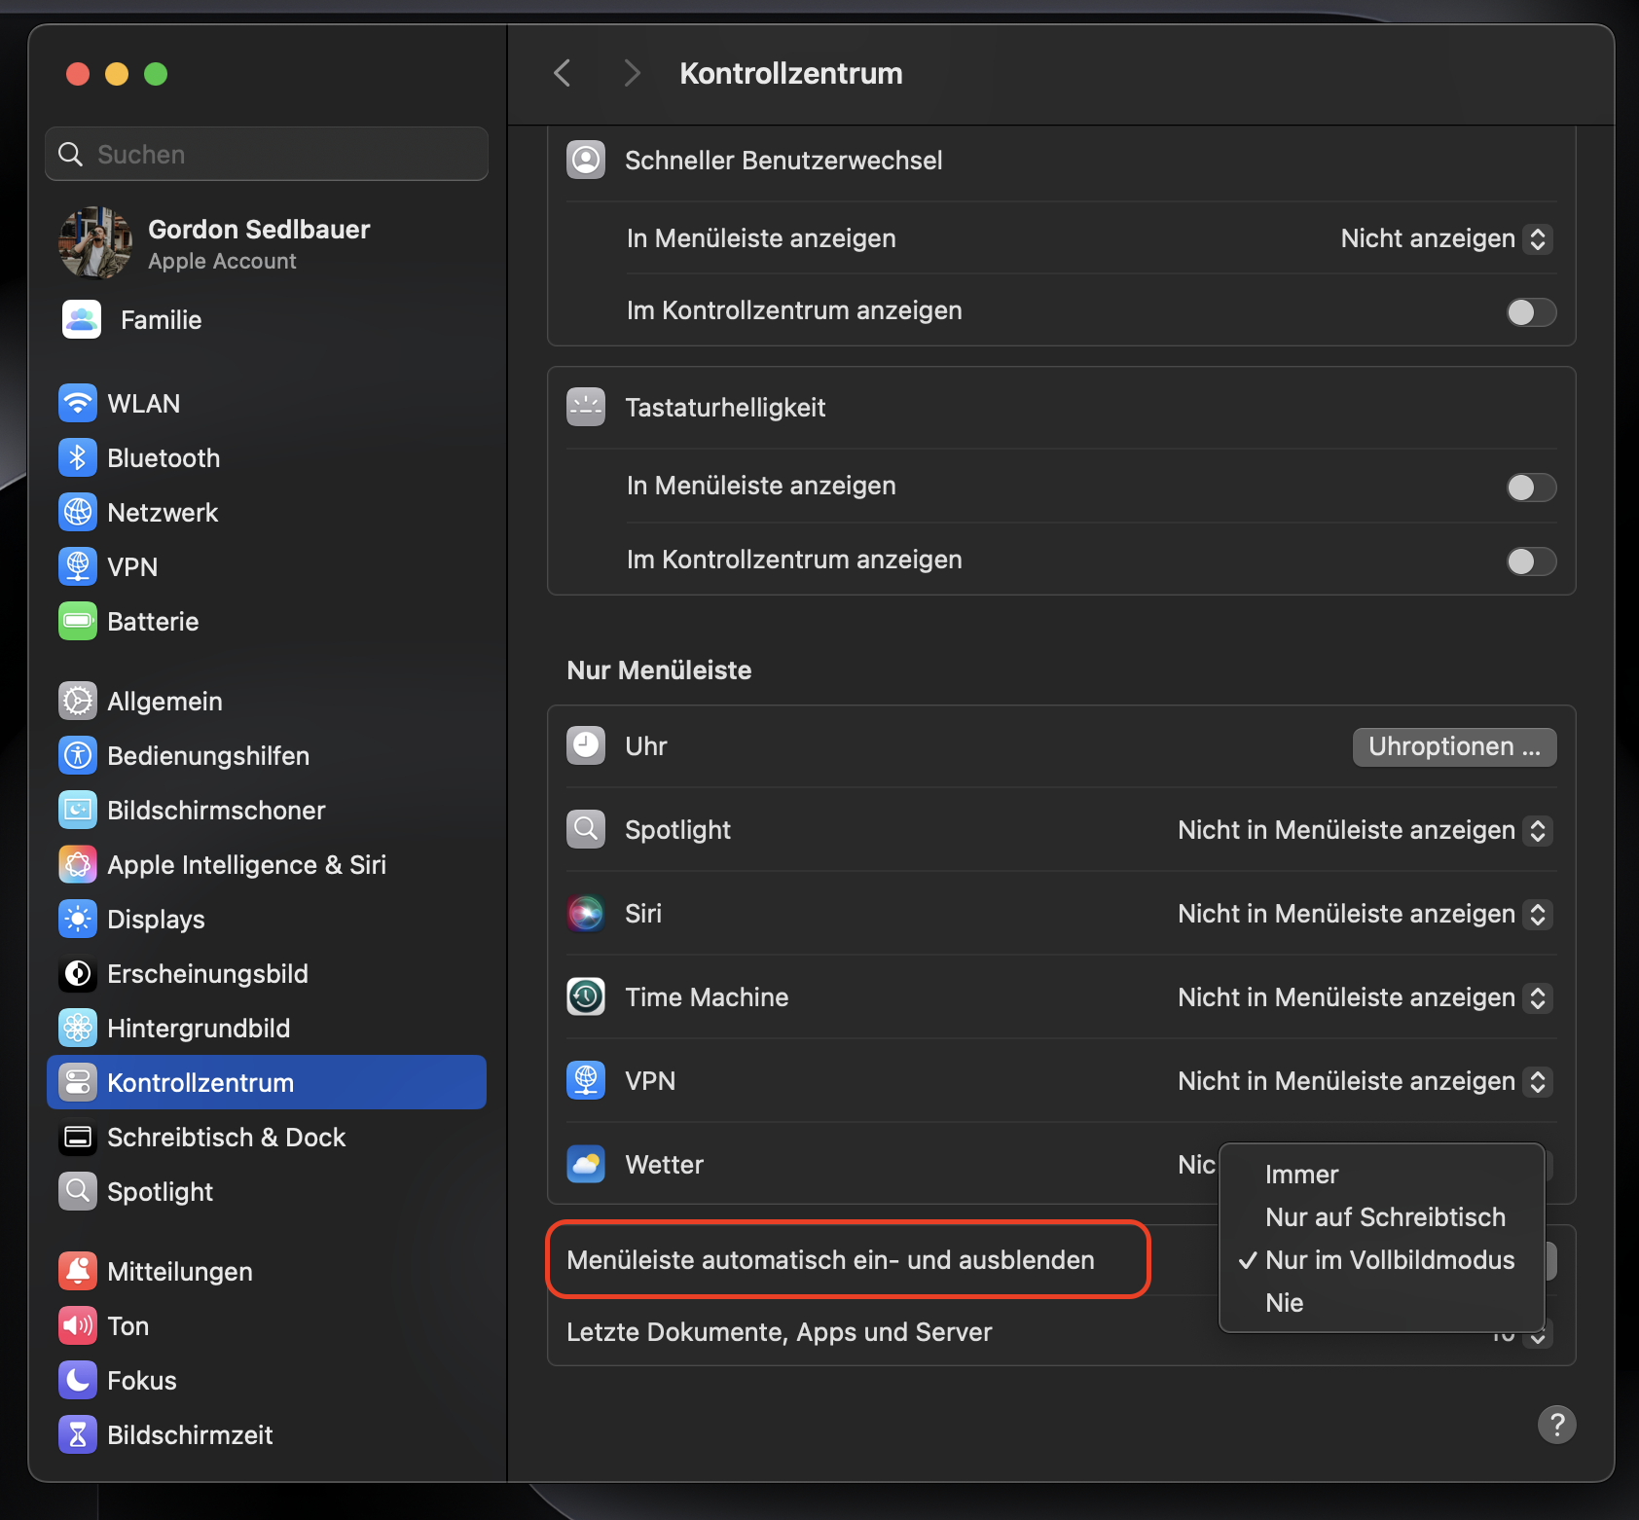Go back with the left chevron

point(562,73)
